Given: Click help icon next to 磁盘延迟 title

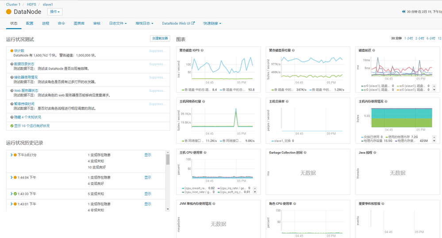Looking at the screenshot, I should pos(373,50).
